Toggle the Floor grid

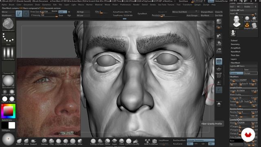(219, 69)
